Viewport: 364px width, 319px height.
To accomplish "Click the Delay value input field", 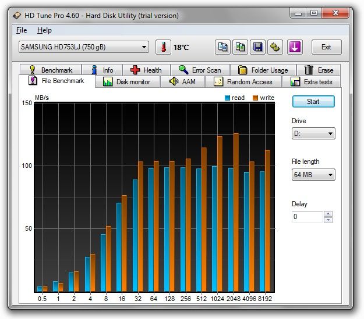I will (x=308, y=217).
